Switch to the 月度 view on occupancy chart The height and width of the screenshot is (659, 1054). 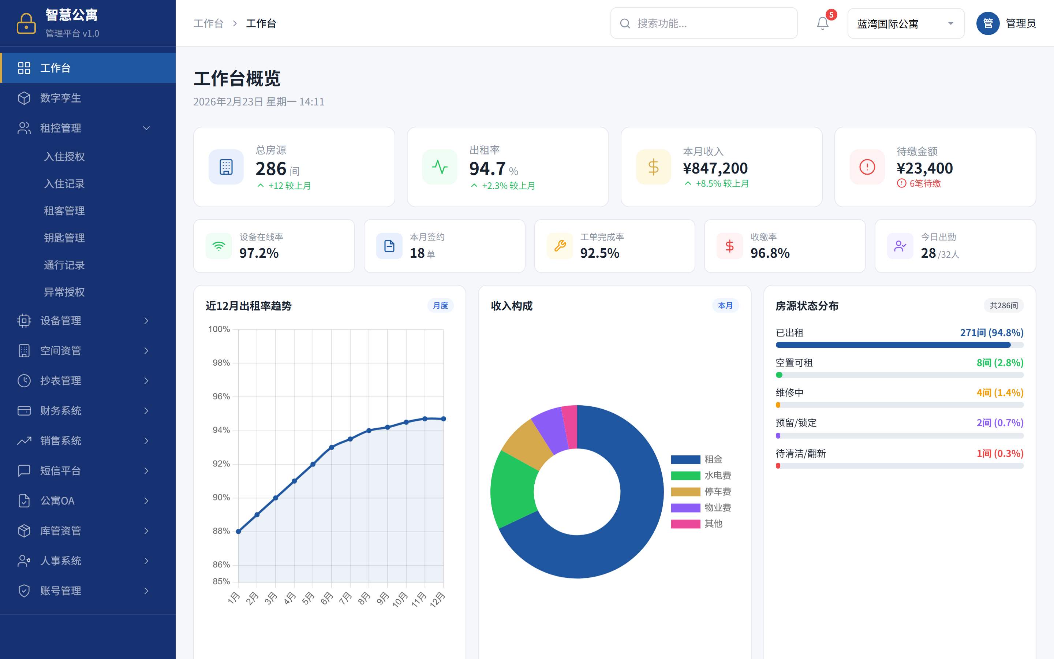click(x=440, y=306)
